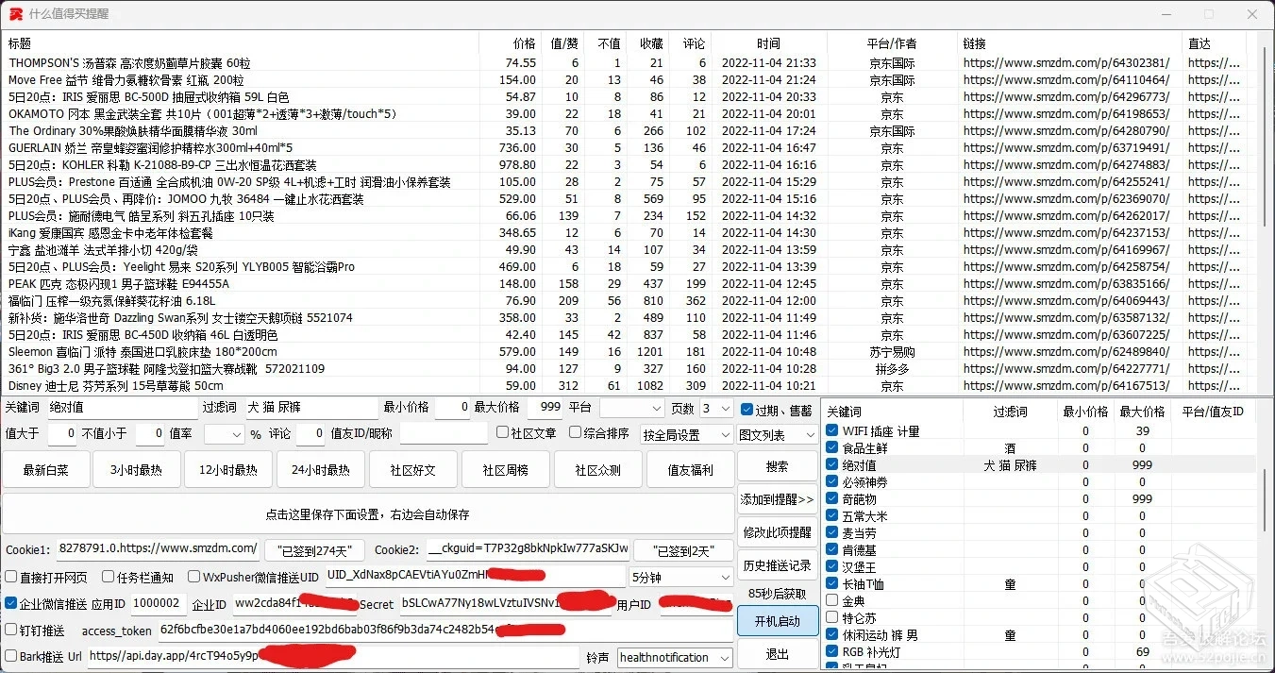Click the 添加到提醒>> button
The width and height of the screenshot is (1275, 673).
pos(776,501)
